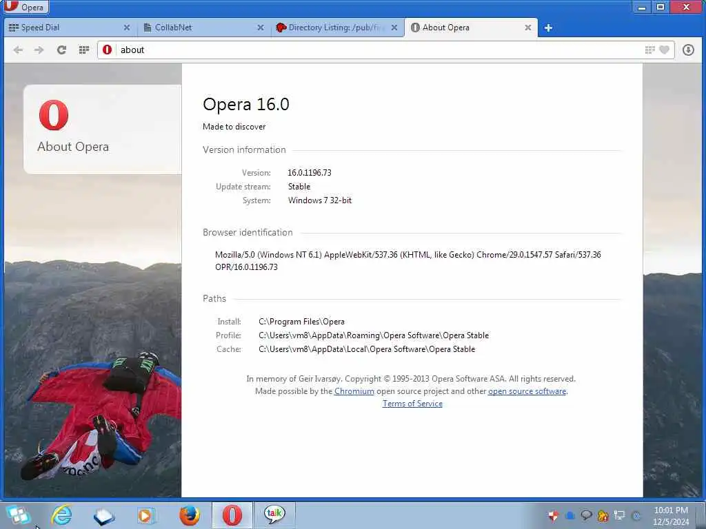Close the Speed Dial tab

tap(127, 28)
